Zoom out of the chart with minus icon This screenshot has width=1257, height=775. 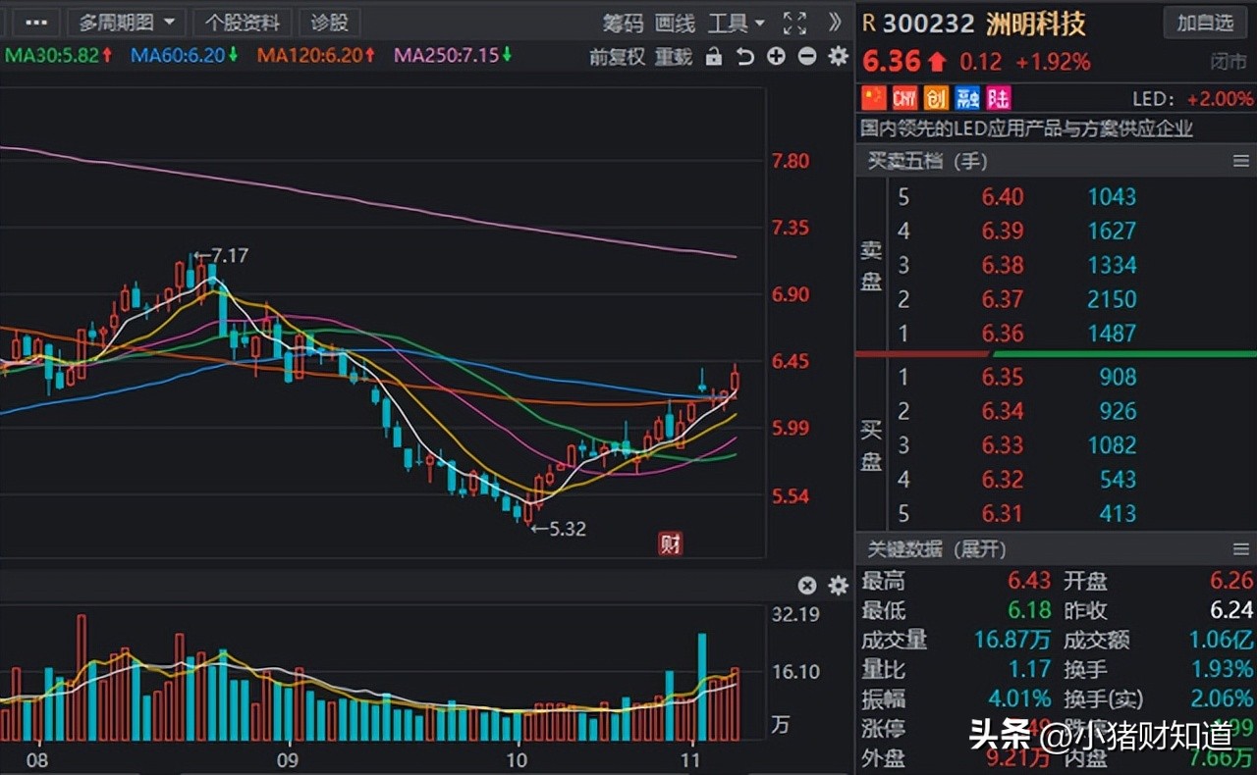[805, 57]
